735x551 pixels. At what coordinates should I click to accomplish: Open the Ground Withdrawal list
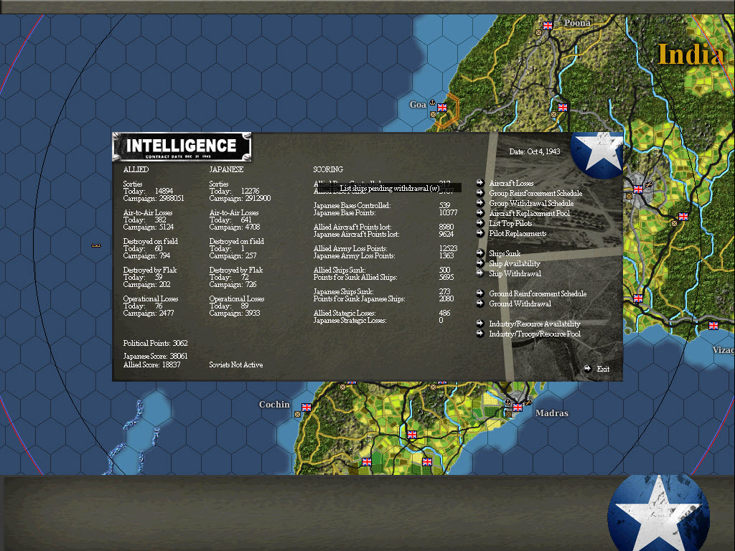[x=520, y=303]
